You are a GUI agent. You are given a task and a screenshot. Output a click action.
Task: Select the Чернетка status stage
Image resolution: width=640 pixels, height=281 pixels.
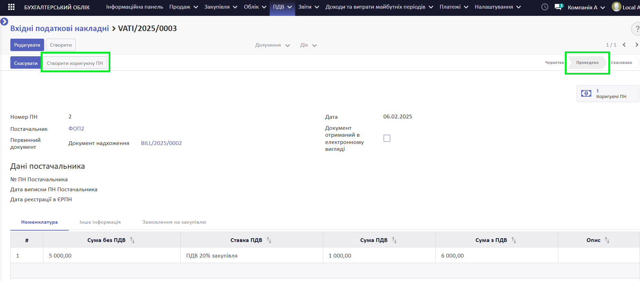coord(554,62)
